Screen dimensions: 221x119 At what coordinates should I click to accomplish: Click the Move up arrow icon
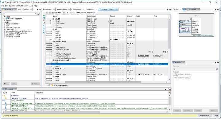(x=44, y=28)
